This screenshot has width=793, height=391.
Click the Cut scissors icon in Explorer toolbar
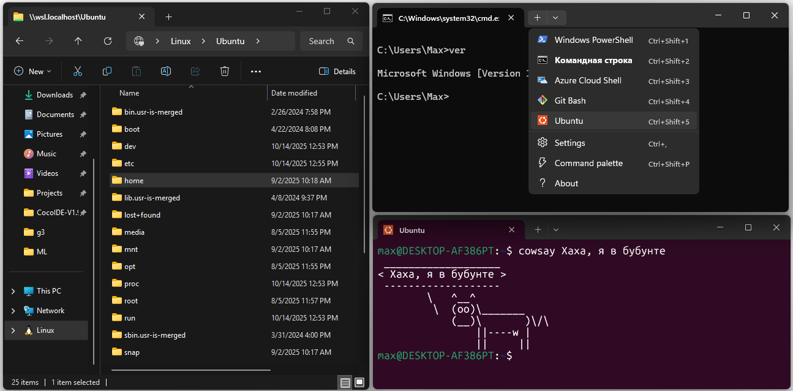[x=78, y=72]
